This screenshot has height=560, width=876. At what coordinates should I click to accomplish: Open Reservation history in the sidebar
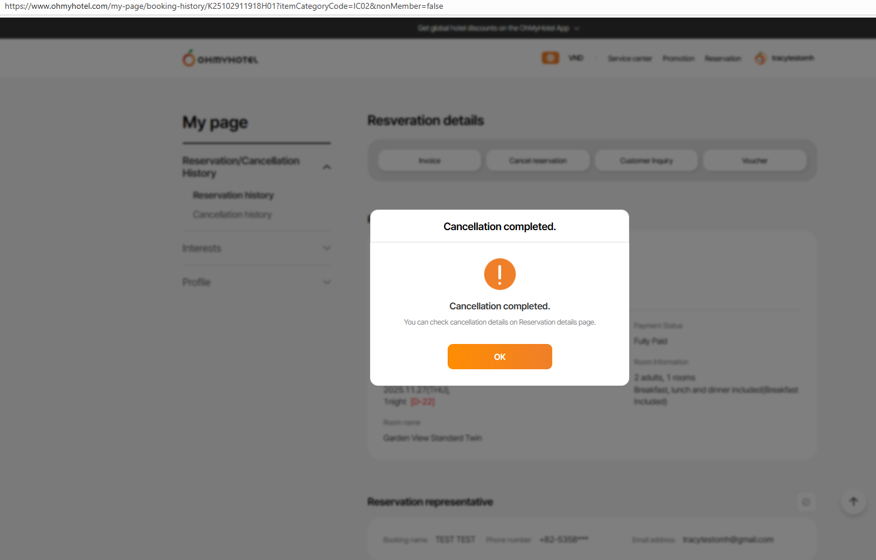tap(233, 195)
